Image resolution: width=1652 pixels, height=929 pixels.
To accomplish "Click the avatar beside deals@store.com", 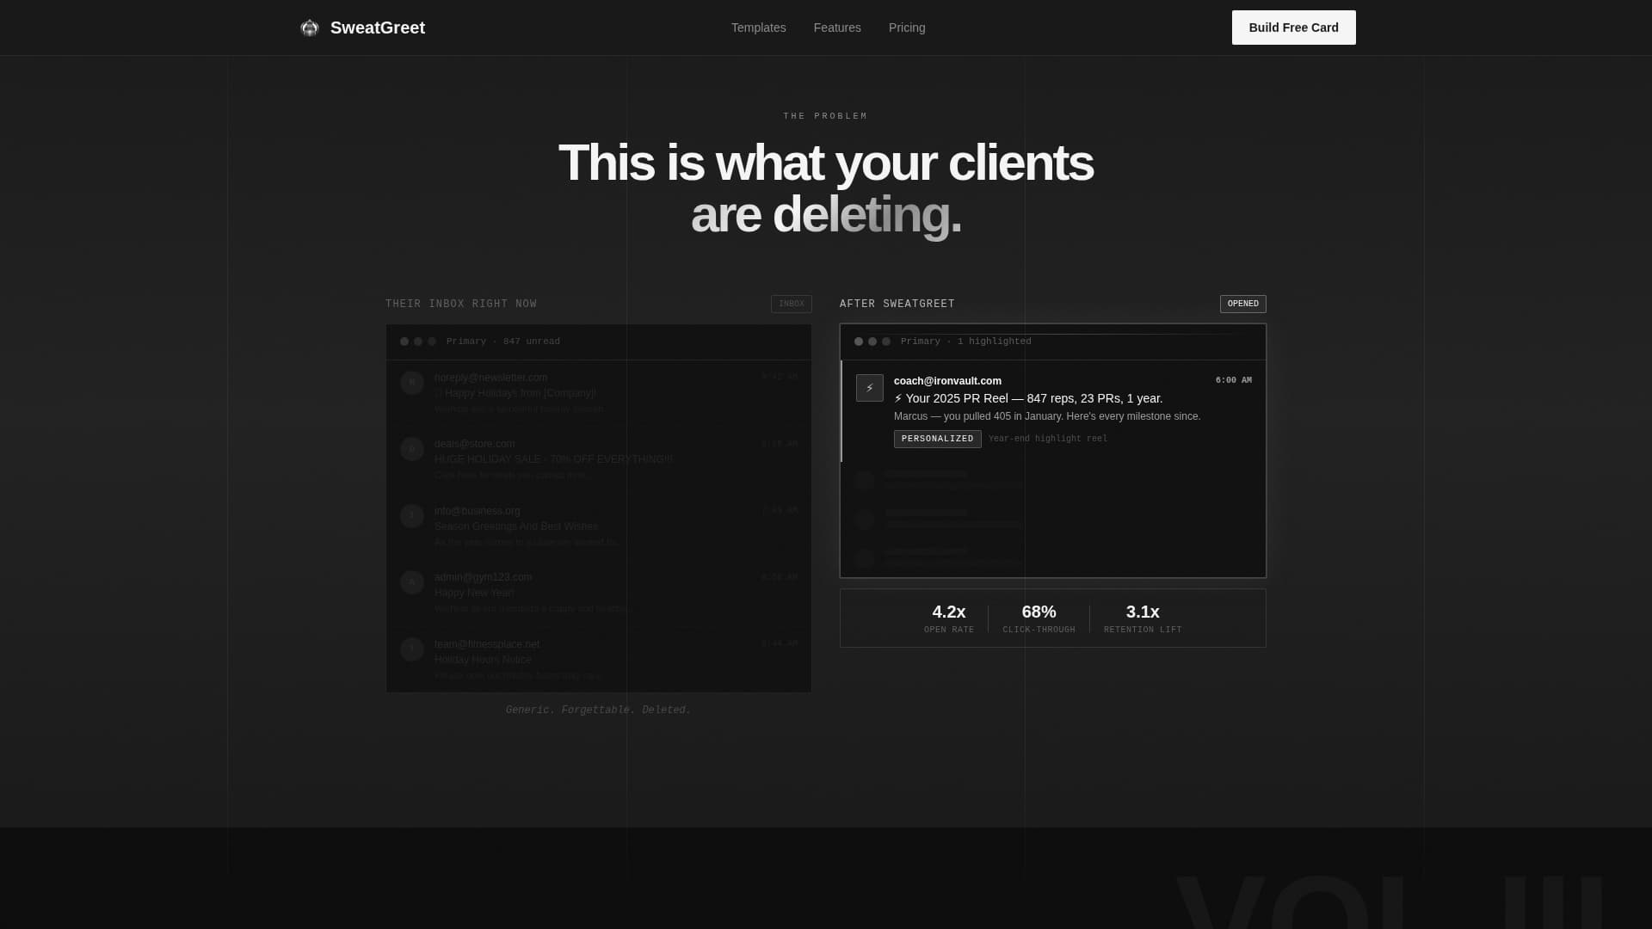I will pyautogui.click(x=412, y=449).
